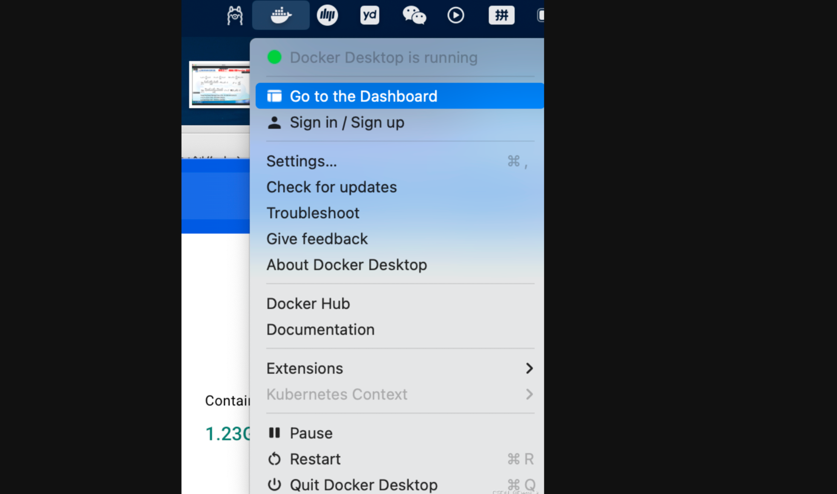
Task: Open the WeChat menu bar icon
Action: tap(414, 15)
